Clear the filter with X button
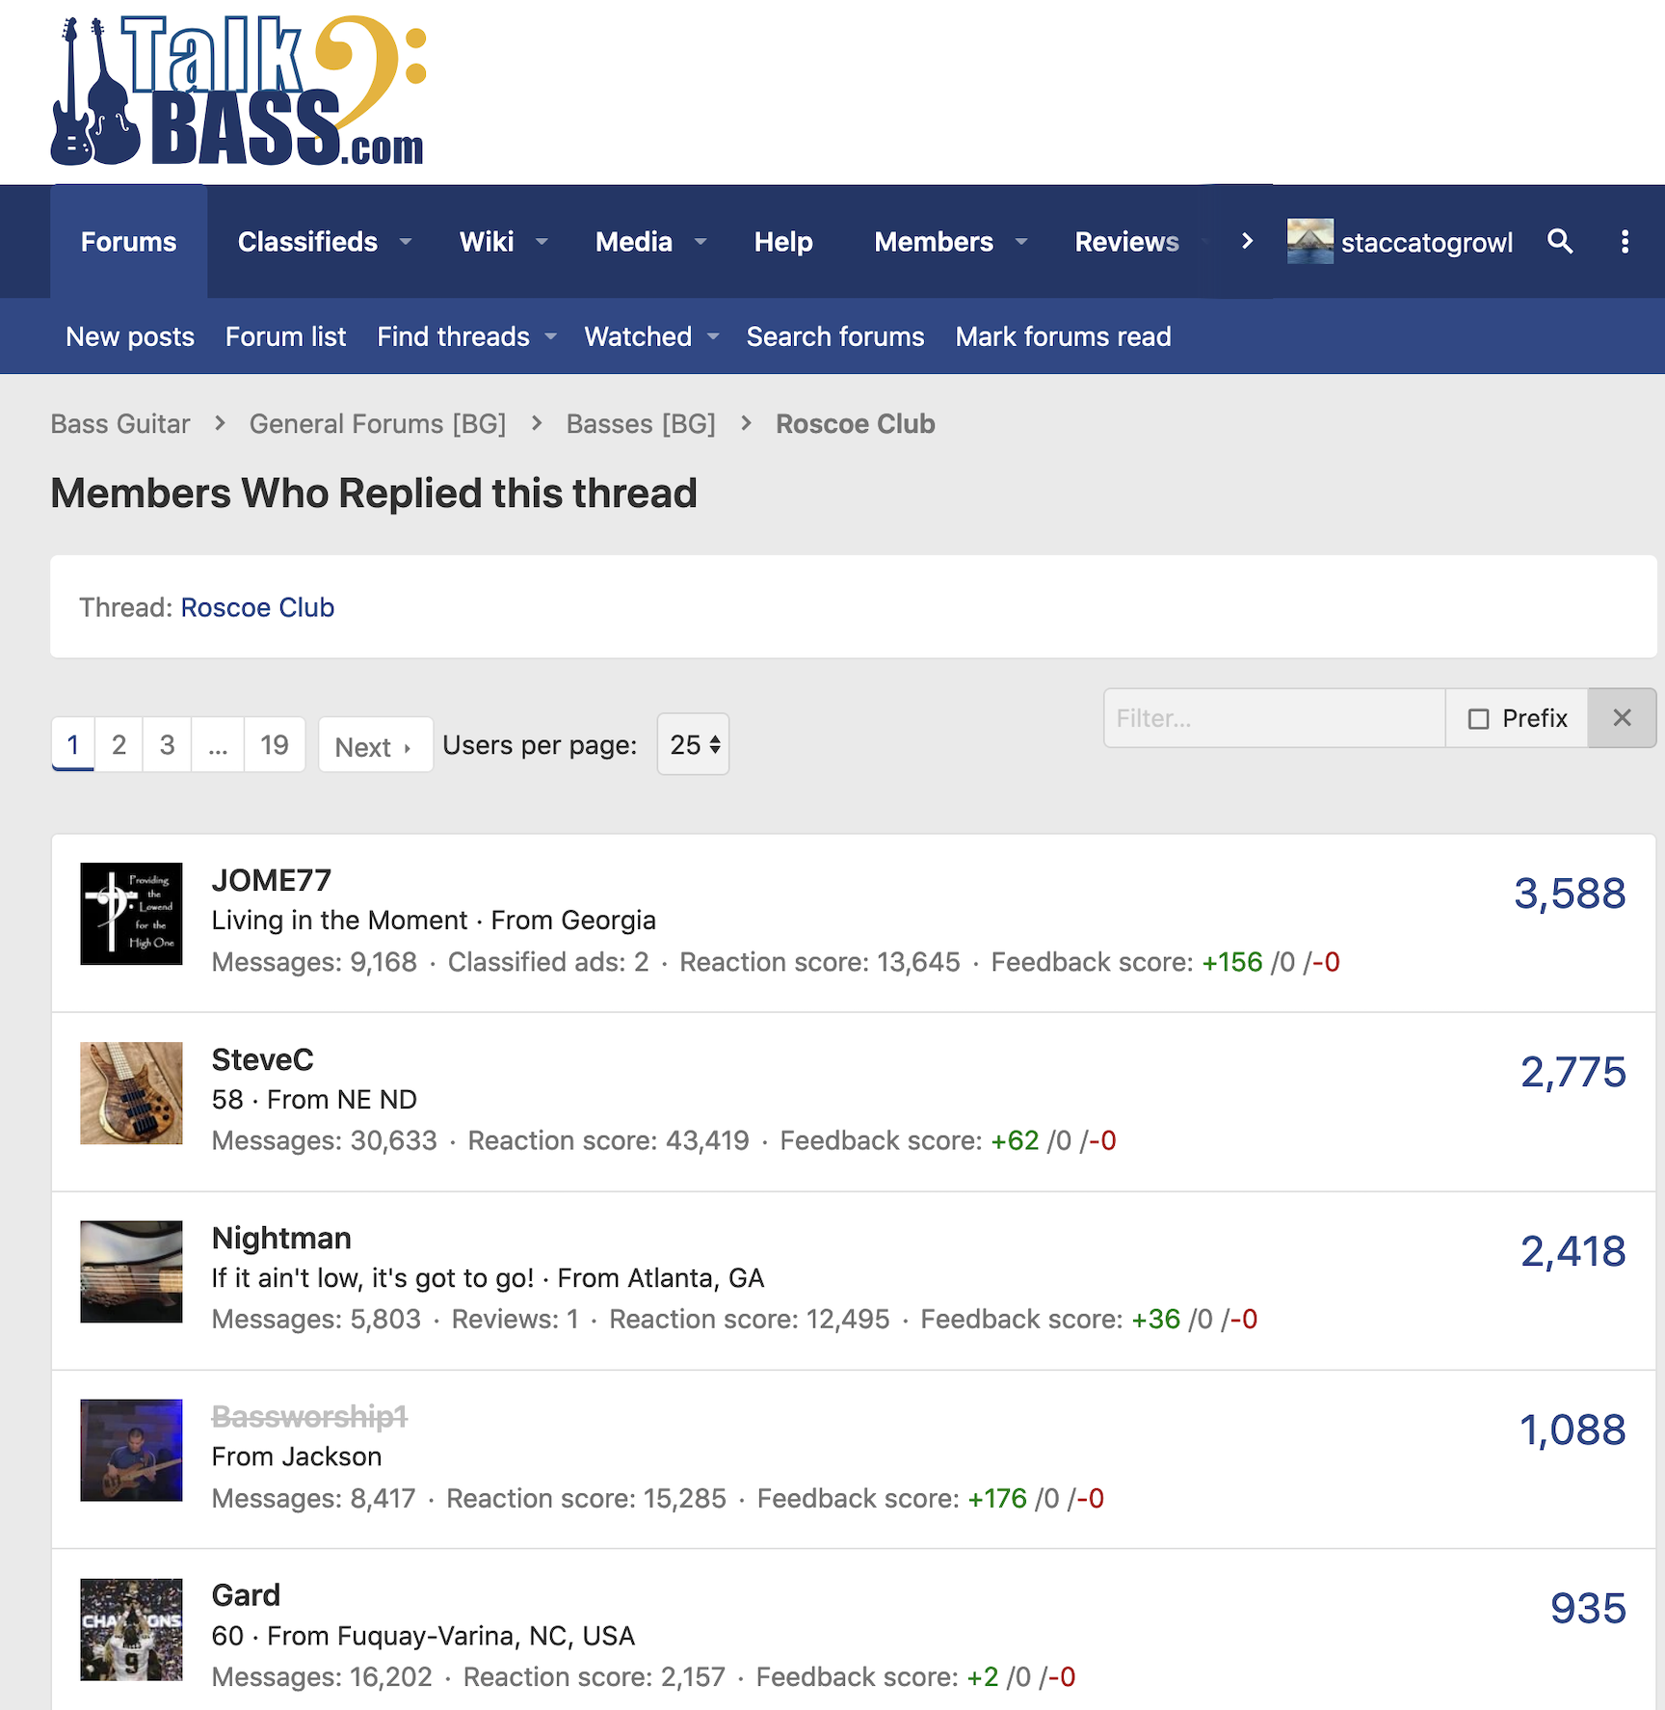Viewport: 1665px width, 1710px height. [1622, 718]
